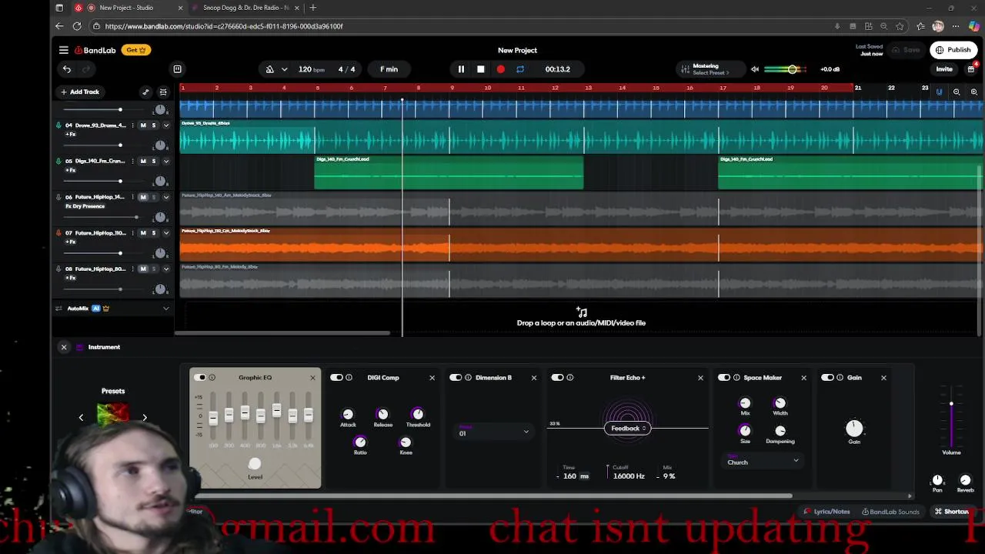Open the Dimension B mode 01 dropdown
The height and width of the screenshot is (554, 985).
(x=493, y=432)
